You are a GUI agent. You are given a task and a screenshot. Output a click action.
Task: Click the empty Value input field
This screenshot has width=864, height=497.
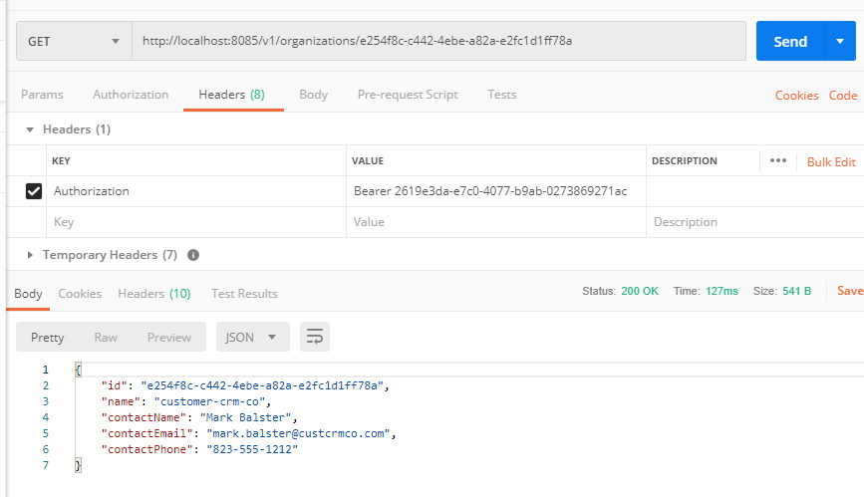coord(496,222)
